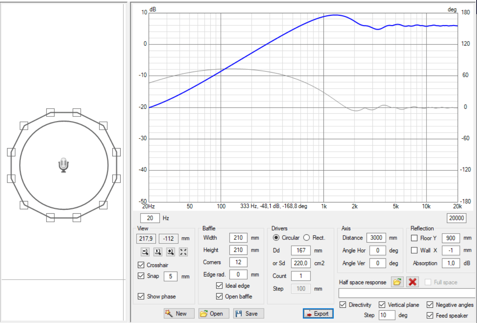Click the zoom-to-fit arrows icon
The width and height of the screenshot is (477, 323).
[x=183, y=252]
